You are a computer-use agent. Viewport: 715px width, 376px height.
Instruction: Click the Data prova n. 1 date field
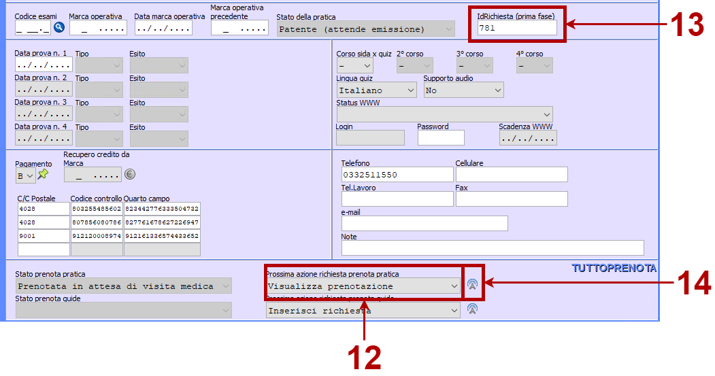44,65
